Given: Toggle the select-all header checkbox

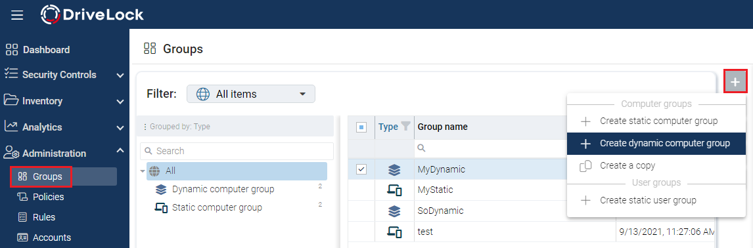Looking at the screenshot, I should point(361,127).
